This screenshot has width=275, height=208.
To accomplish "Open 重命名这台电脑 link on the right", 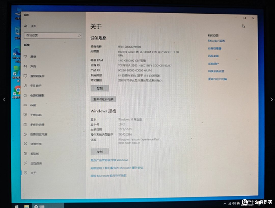I will (217, 79).
